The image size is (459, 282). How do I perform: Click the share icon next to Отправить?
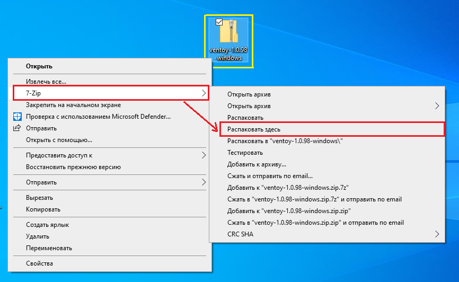click(x=17, y=128)
